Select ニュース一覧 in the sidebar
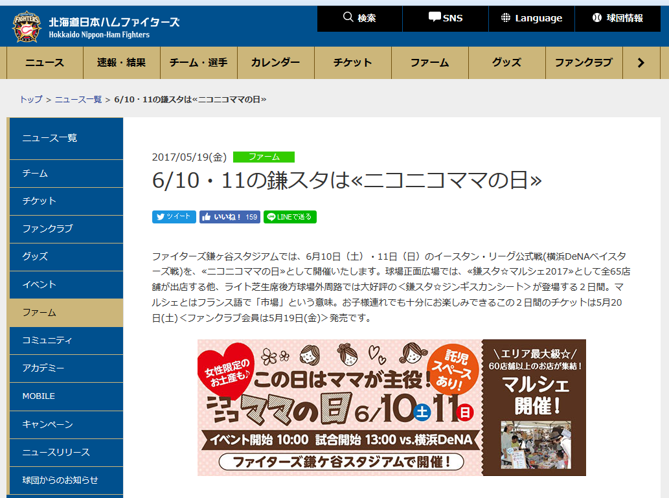Screen dimensions: 669x498 (x=66, y=139)
